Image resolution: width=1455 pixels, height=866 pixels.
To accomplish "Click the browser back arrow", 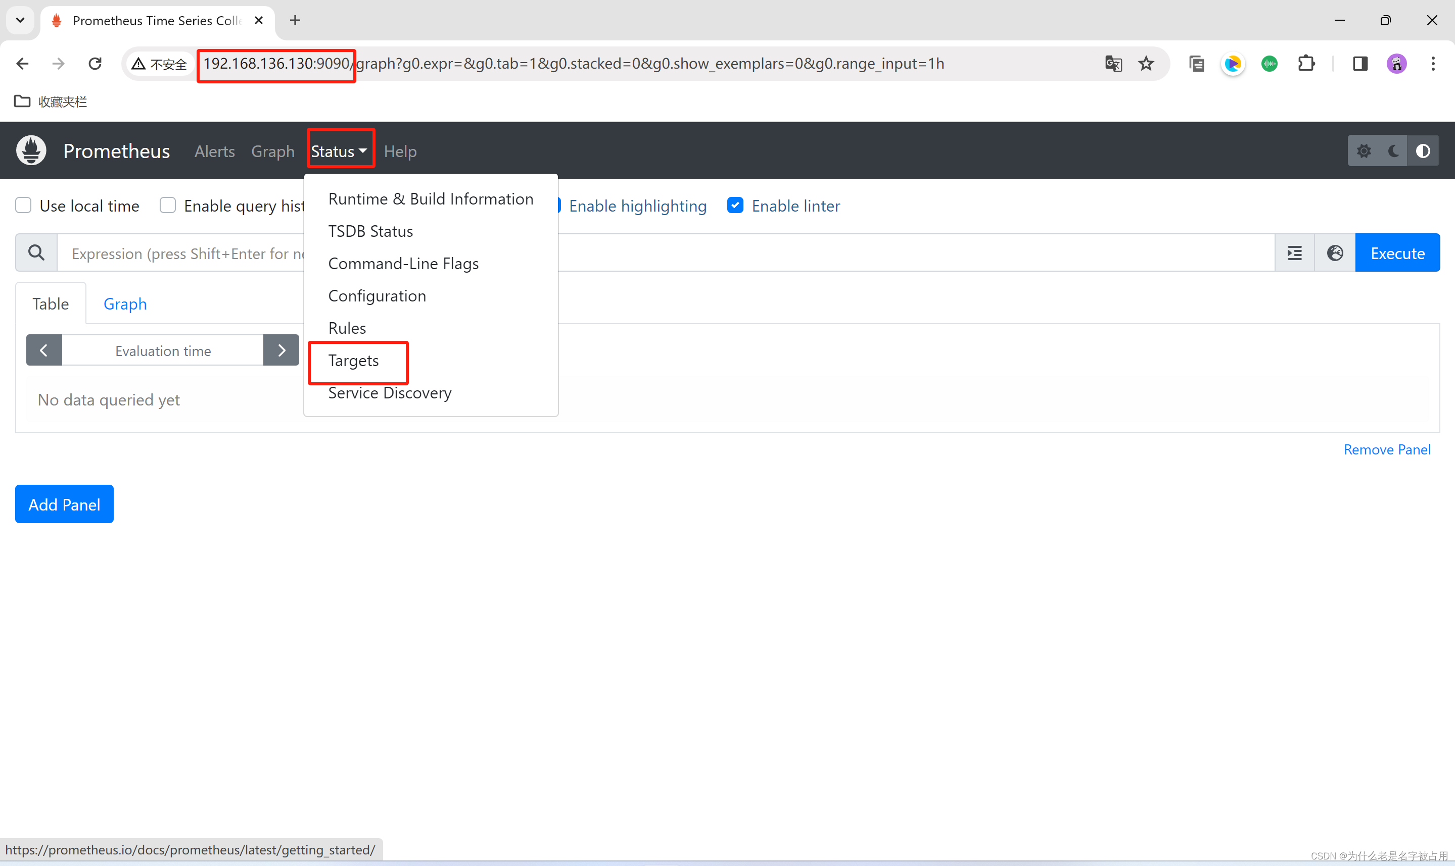I will 22,64.
